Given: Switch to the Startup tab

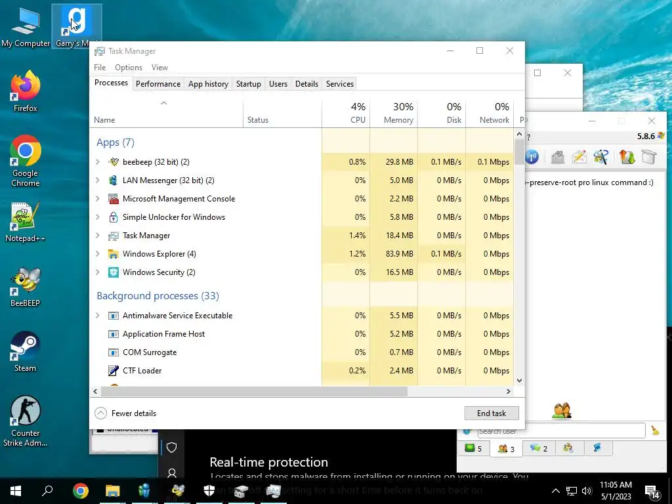Looking at the screenshot, I should (x=249, y=84).
